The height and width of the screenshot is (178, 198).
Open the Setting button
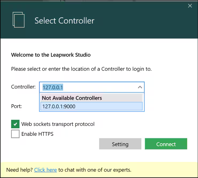pyautogui.click(x=120, y=144)
